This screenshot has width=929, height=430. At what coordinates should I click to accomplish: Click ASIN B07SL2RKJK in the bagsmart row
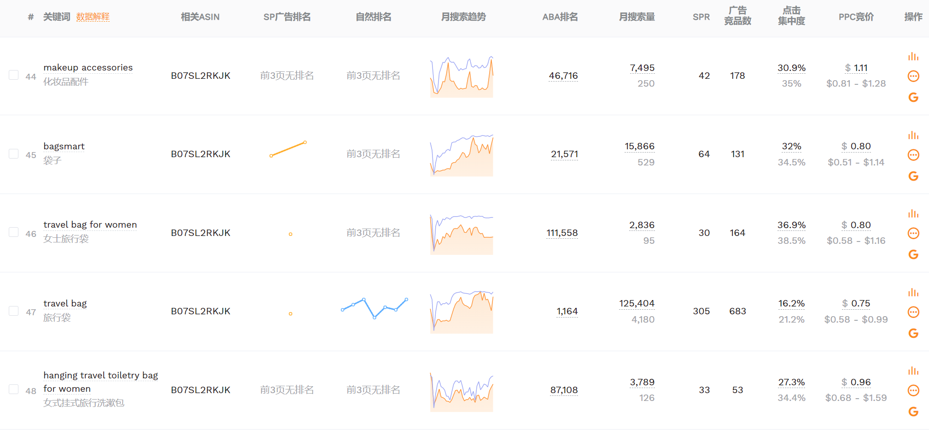(x=200, y=154)
